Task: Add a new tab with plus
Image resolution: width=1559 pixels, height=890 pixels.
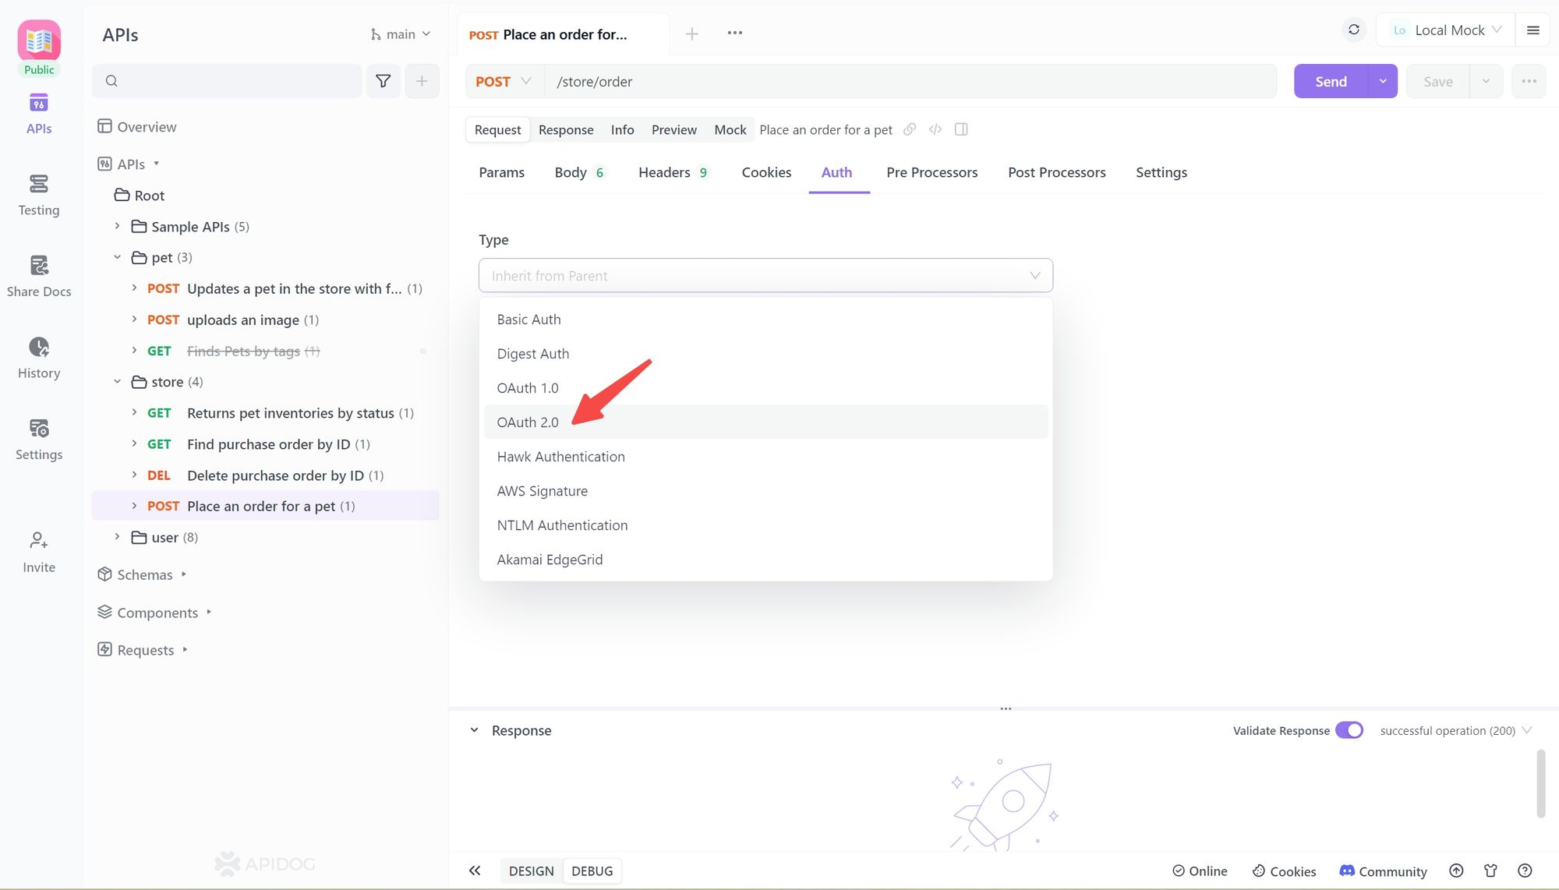Action: pos(691,34)
